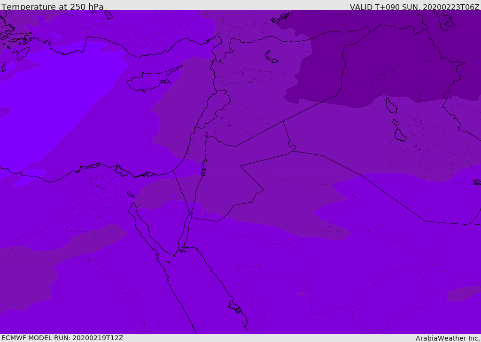The image size is (481, 342).
Task: Click the 'ArabiaWeather Inc.' credit text
Action: 448,338
